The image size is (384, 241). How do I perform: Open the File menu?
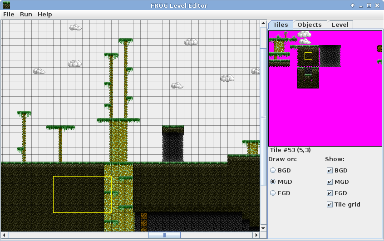click(x=9, y=15)
